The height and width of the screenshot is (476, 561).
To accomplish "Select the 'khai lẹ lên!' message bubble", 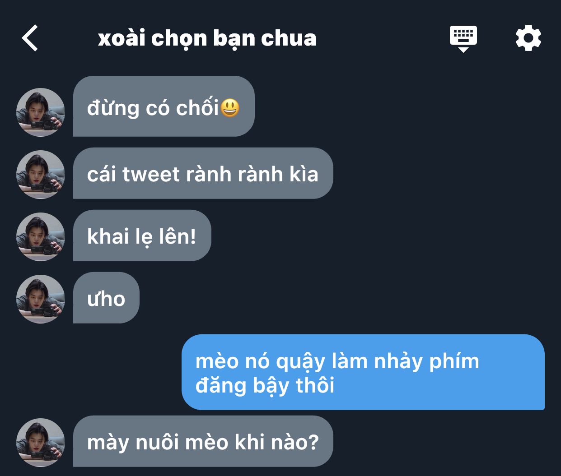I will 142,236.
